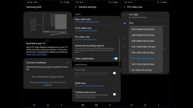The width and height of the screenshot is (193, 108).
Task: Tap home button on Camera settings screen
Action: click(x=96, y=105)
